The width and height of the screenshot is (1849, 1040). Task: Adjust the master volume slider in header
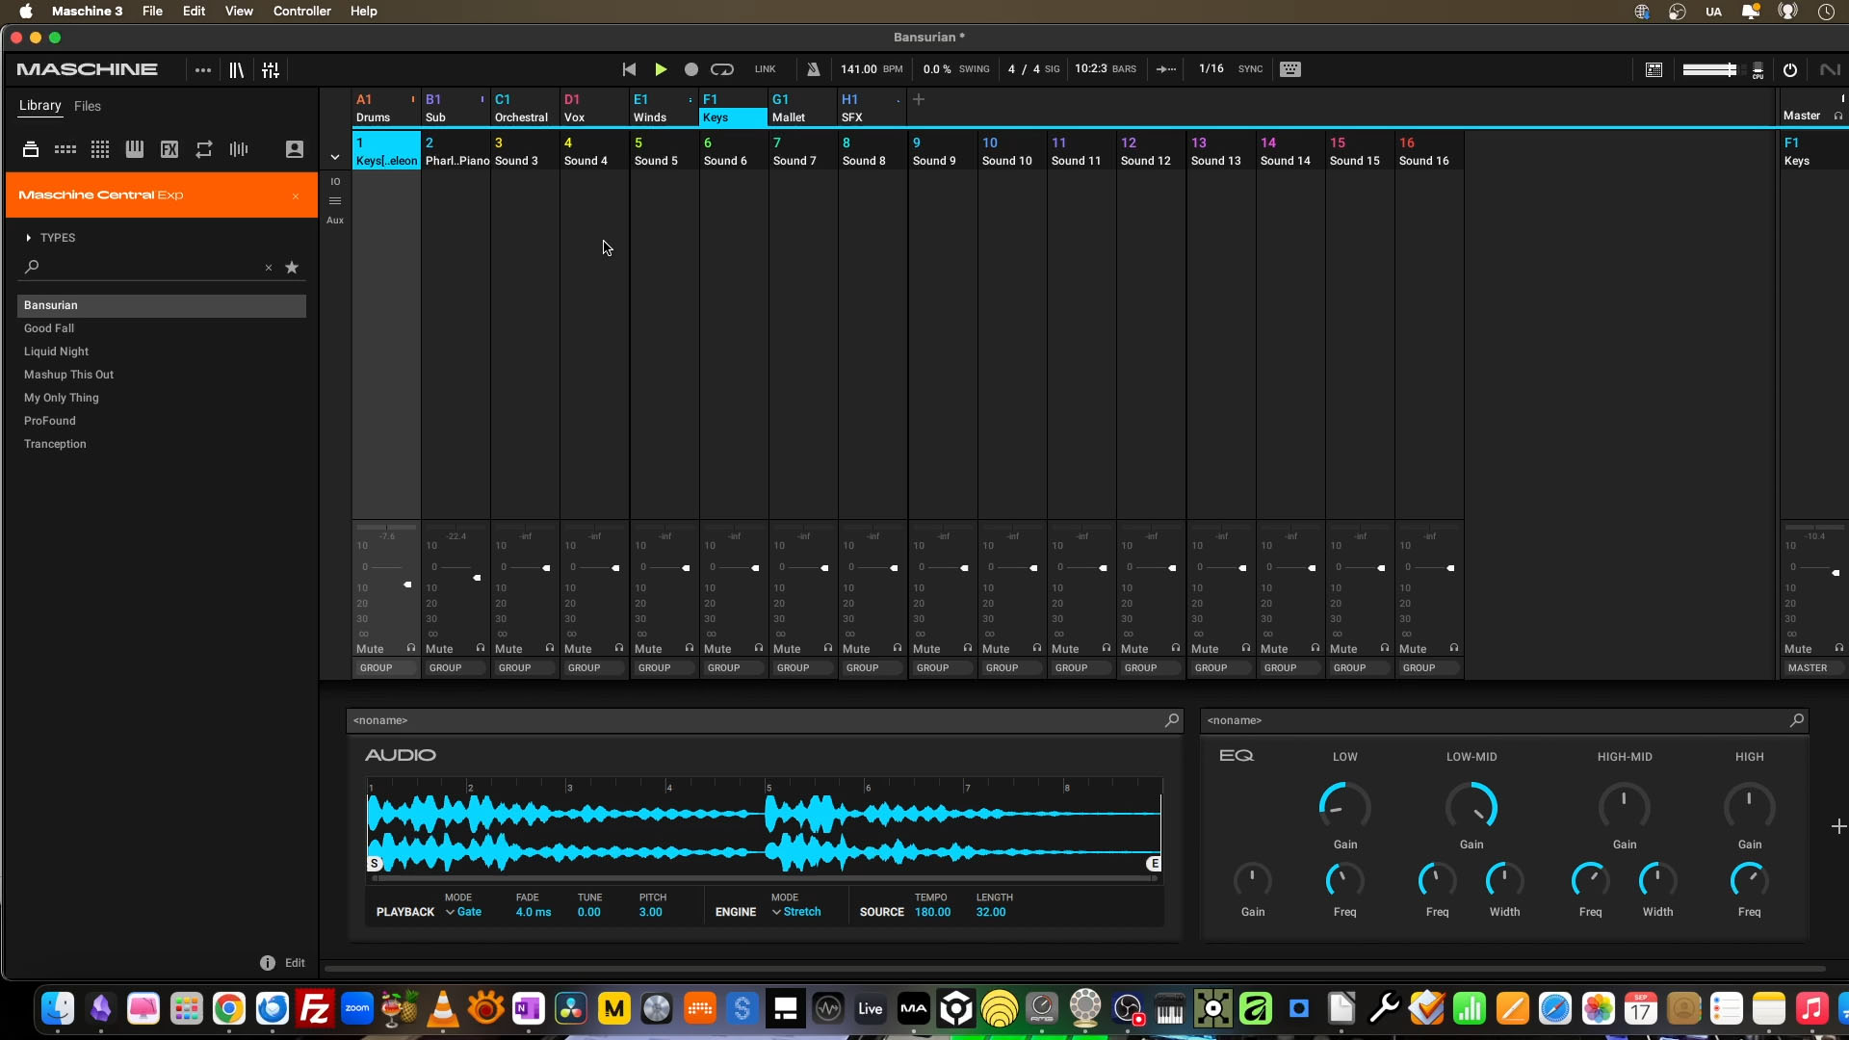click(1709, 69)
